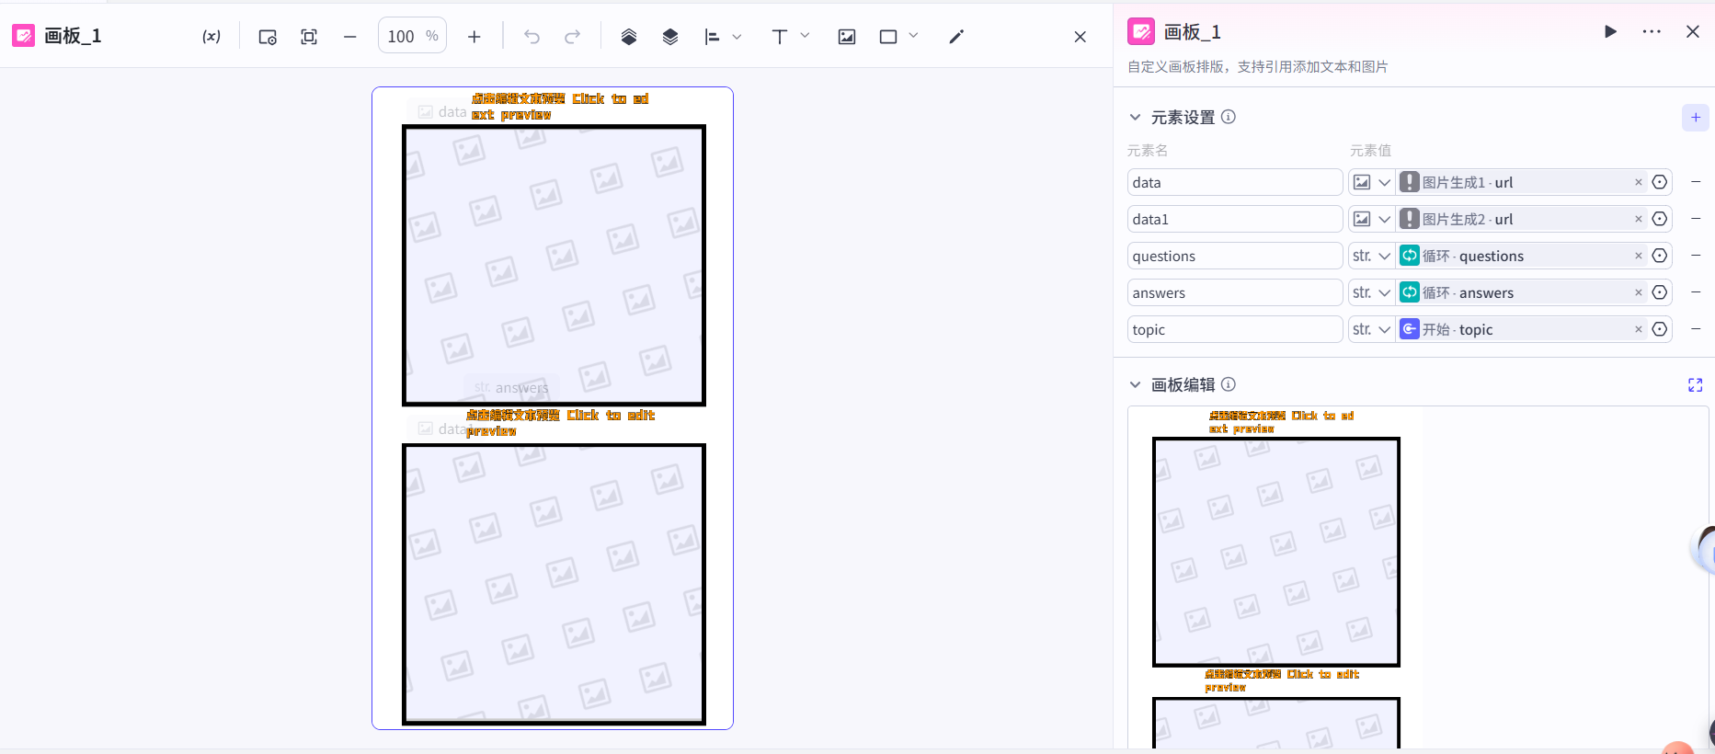Bring layer forward icon

click(x=629, y=37)
